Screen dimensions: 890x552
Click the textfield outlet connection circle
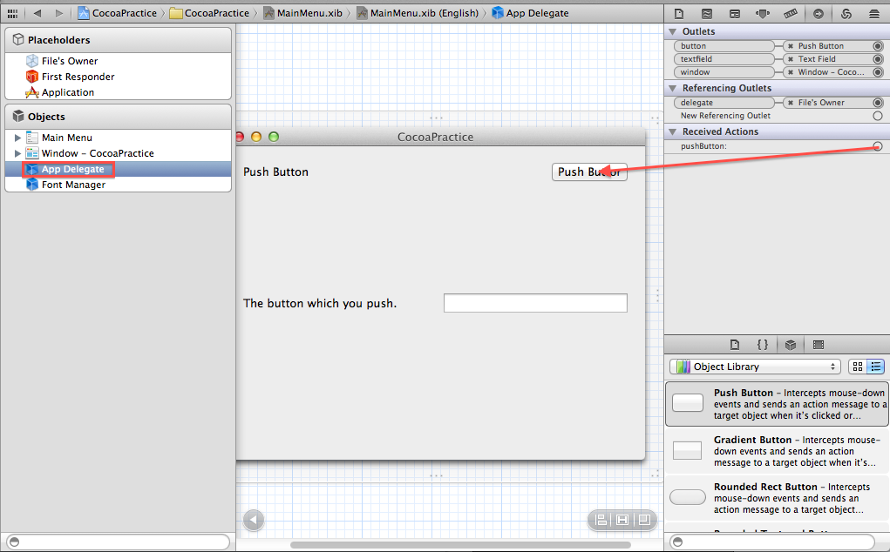tap(878, 59)
